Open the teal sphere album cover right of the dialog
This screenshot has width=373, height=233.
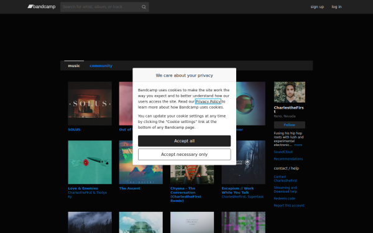251,104
